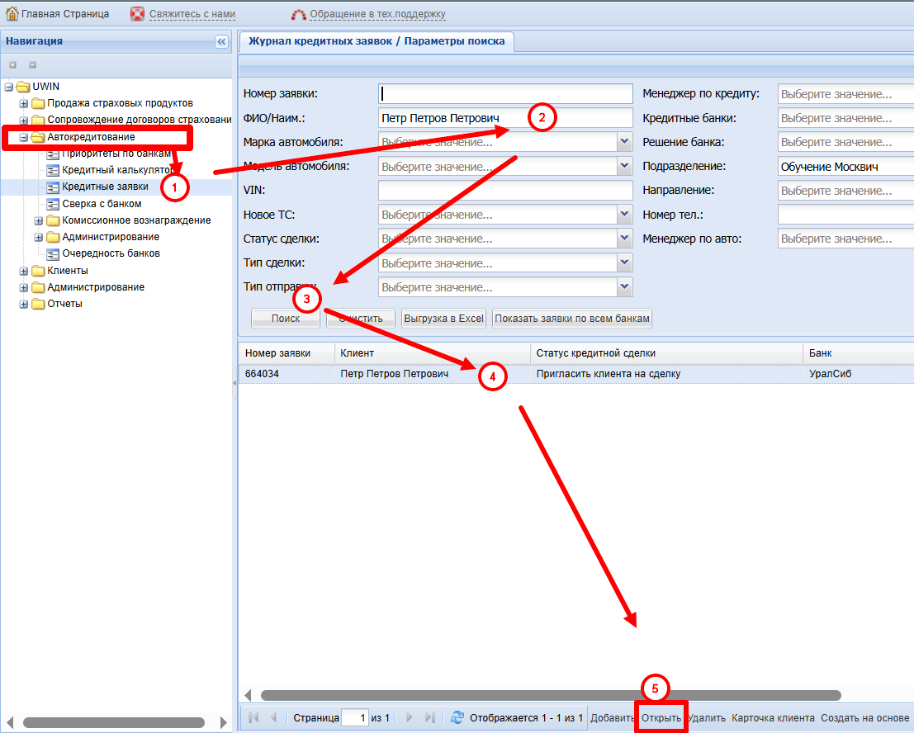Click Создать на основе in the bottom toolbar
The height and width of the screenshot is (733, 914).
tap(865, 718)
